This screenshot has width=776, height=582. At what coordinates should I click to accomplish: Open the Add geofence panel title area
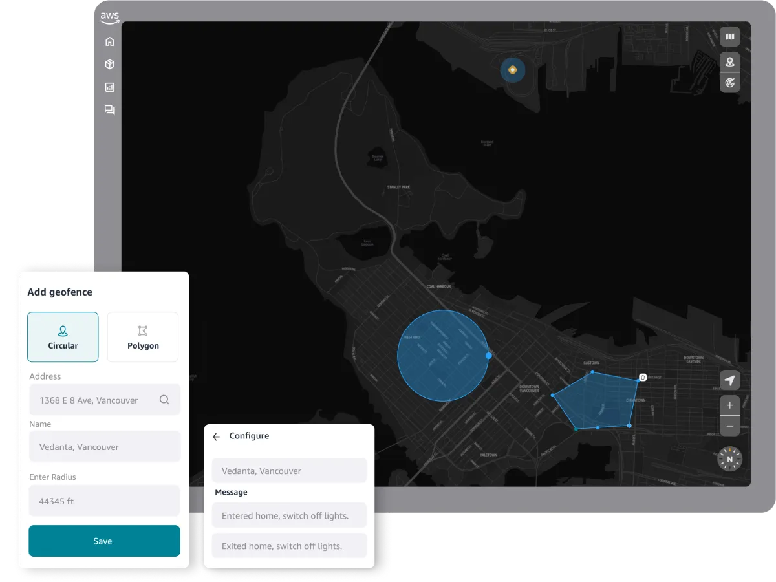pyautogui.click(x=60, y=292)
